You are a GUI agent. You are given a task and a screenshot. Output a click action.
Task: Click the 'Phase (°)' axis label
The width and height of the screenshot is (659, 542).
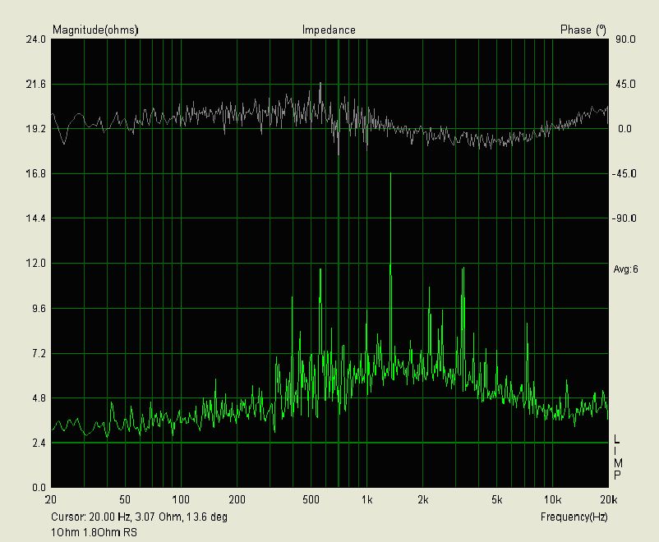(x=583, y=30)
